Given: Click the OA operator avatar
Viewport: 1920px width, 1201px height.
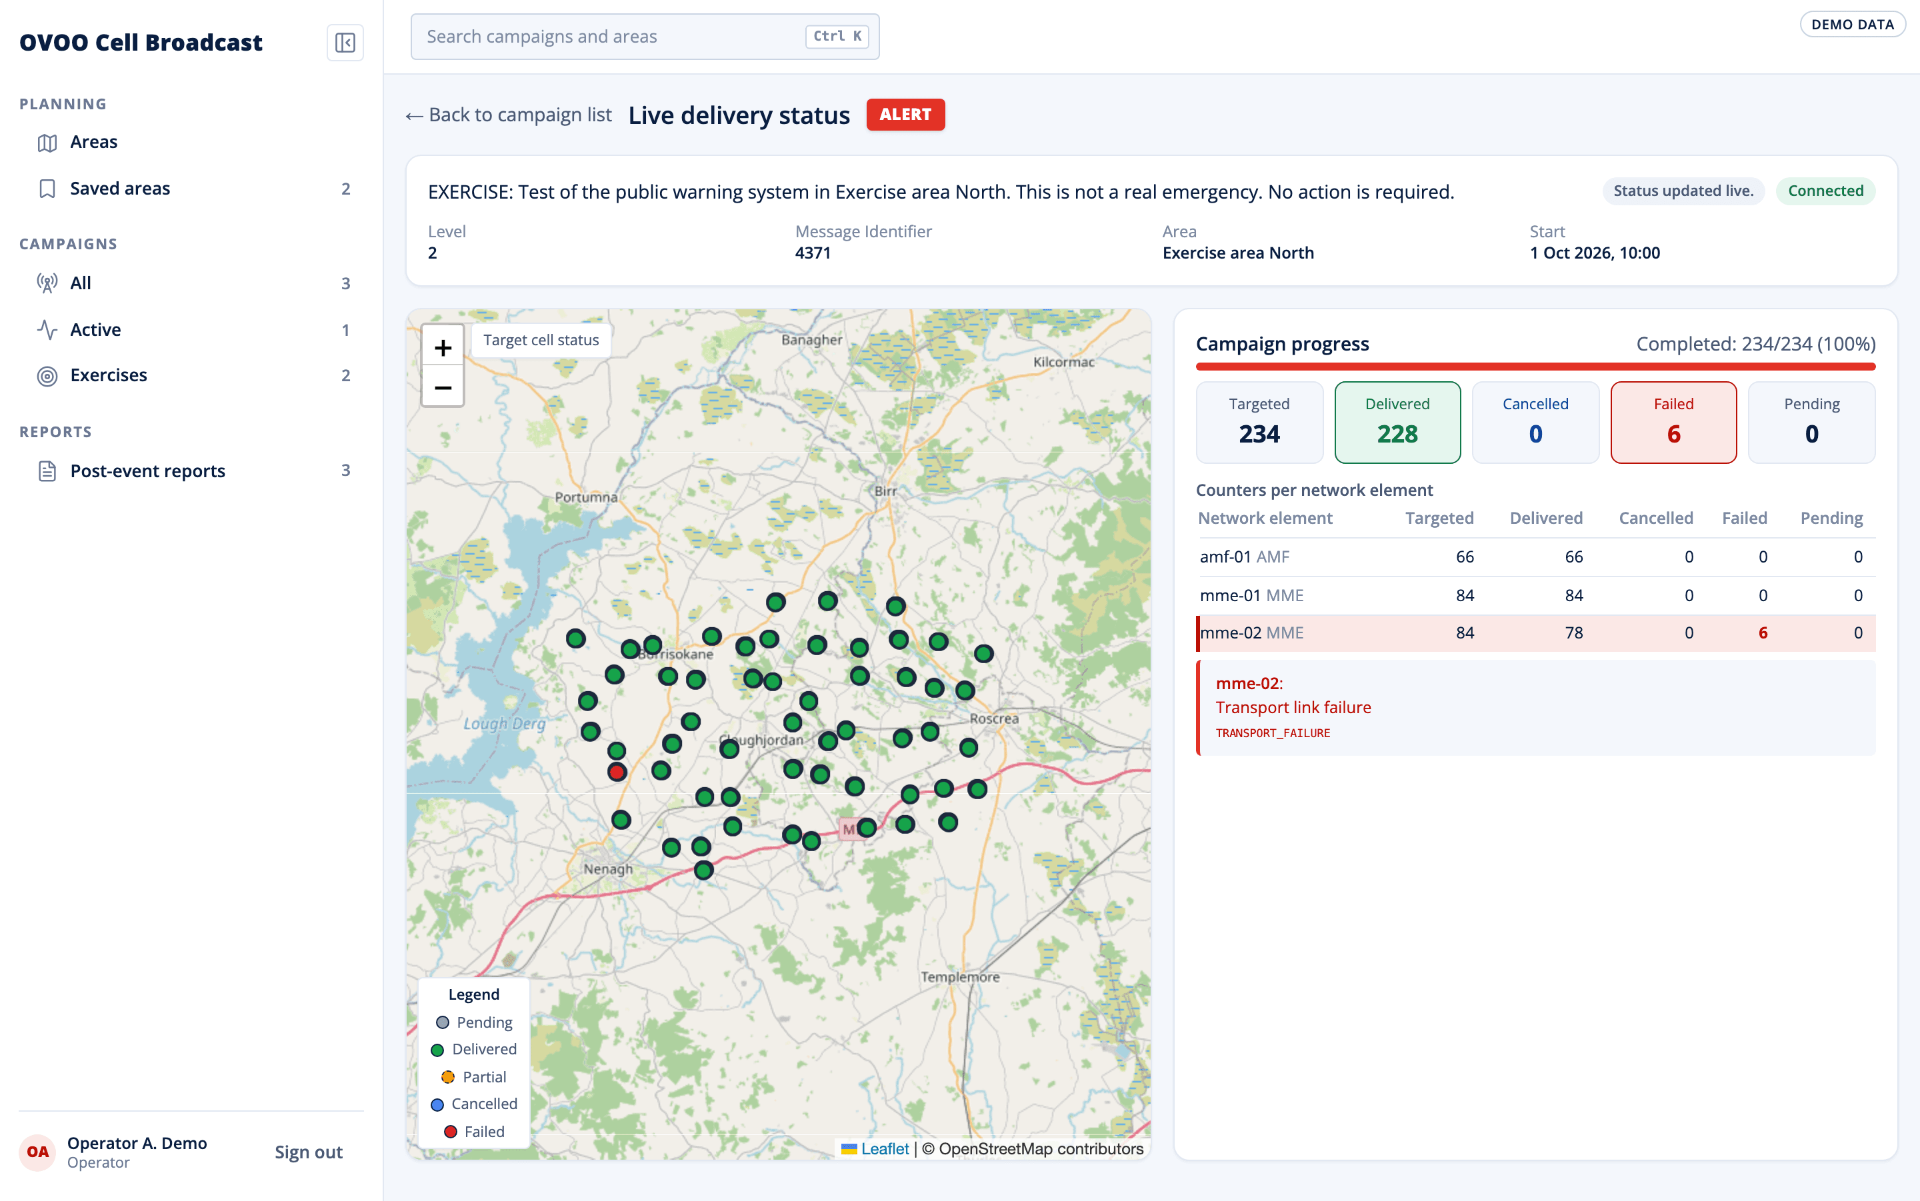Looking at the screenshot, I should [37, 1152].
